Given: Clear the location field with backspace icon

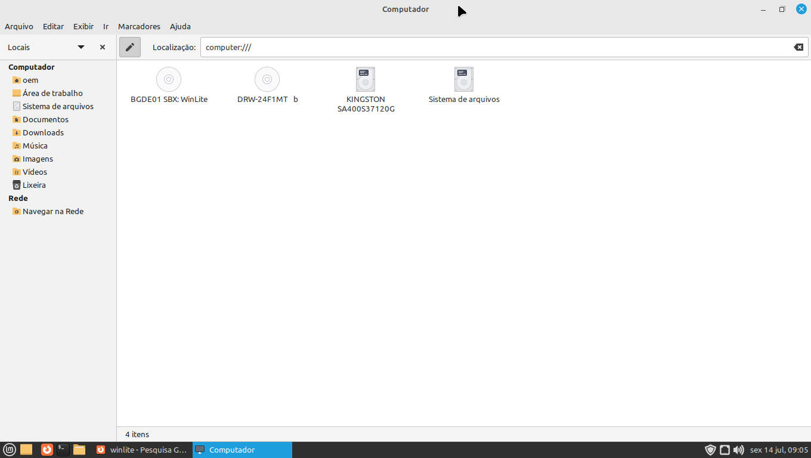Looking at the screenshot, I should click(x=798, y=47).
